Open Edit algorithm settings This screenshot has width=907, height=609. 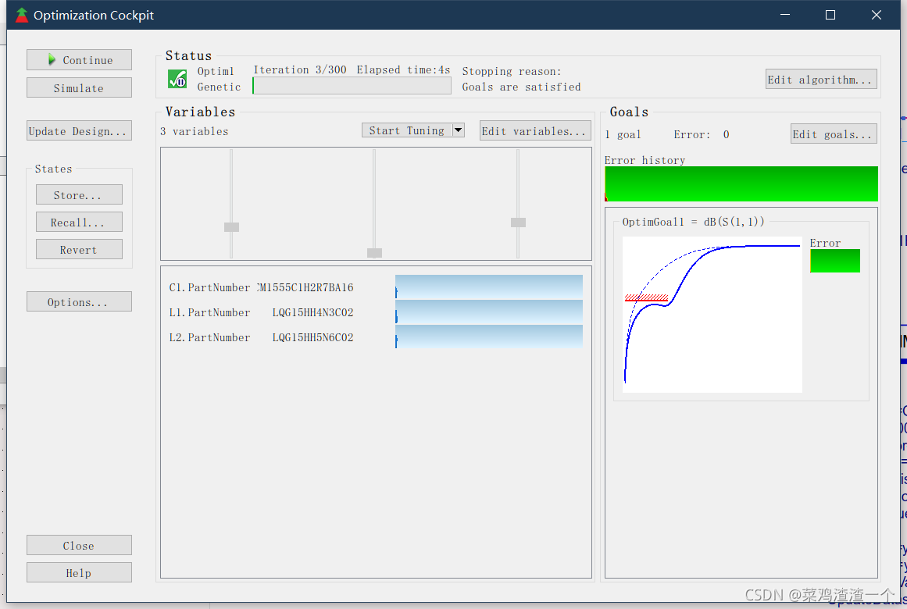click(821, 79)
